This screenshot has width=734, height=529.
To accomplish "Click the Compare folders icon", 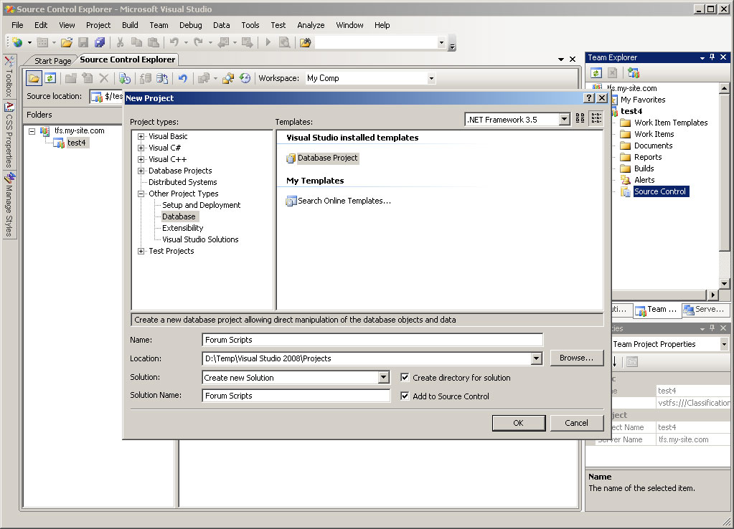I will coord(228,78).
